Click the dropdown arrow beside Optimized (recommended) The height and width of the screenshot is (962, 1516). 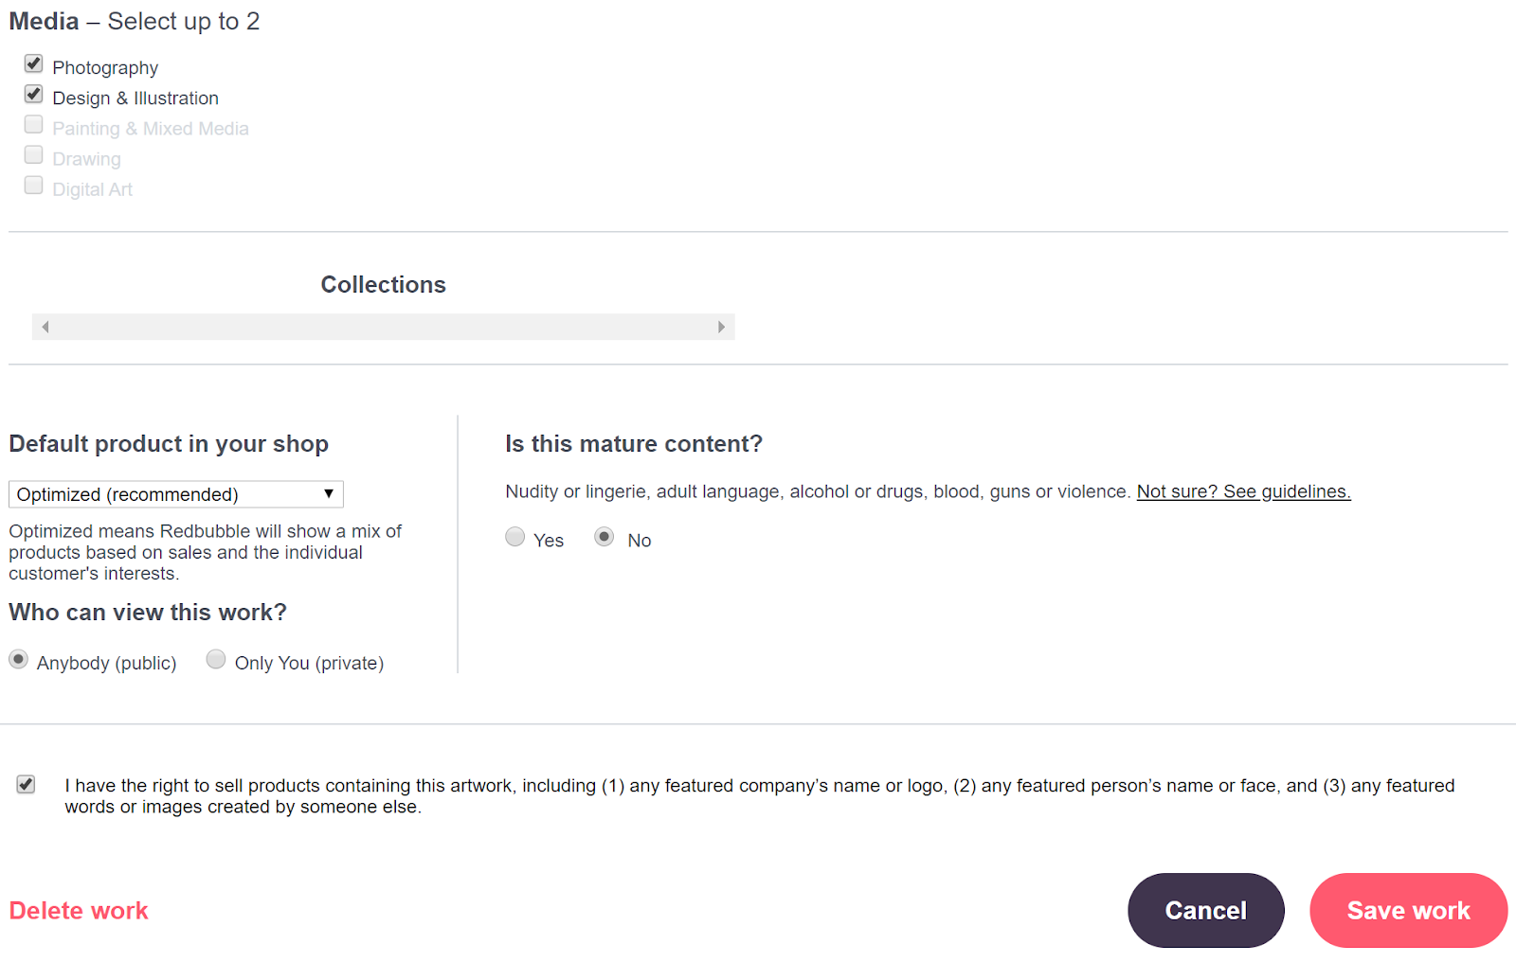[328, 494]
